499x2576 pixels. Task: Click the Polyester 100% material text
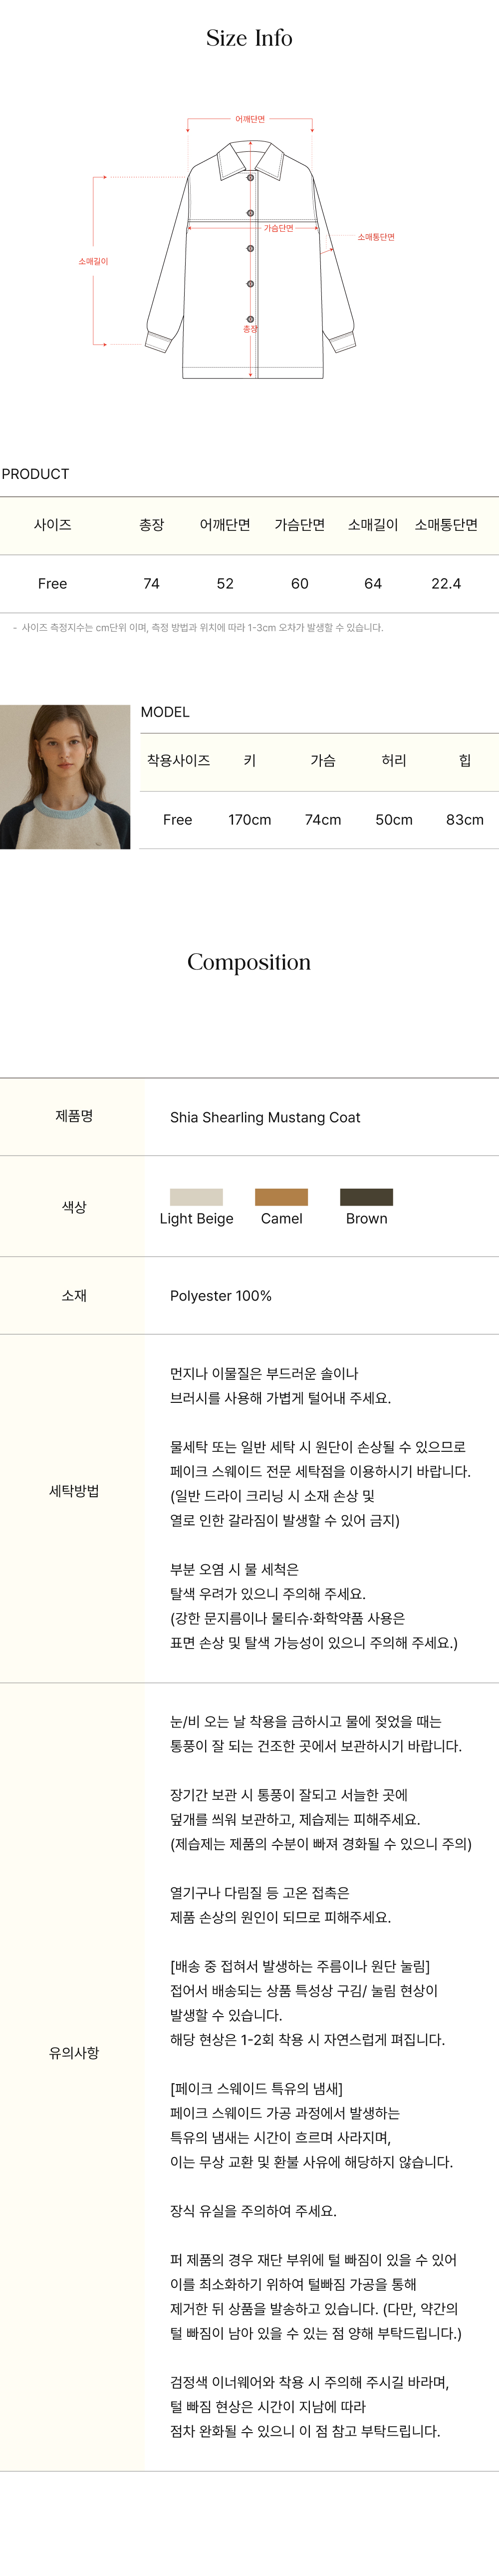(221, 1296)
